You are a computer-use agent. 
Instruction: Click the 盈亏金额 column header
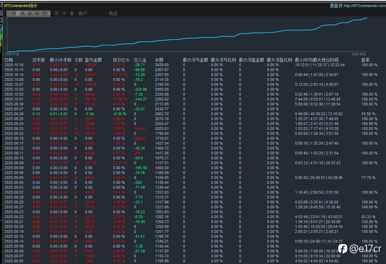[x=93, y=60]
